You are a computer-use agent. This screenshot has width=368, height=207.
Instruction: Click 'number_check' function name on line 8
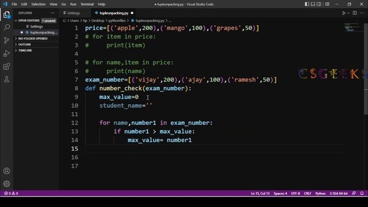click(x=121, y=89)
